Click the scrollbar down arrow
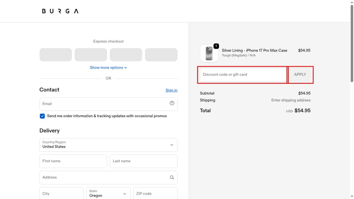The height and width of the screenshot is (199, 354). pyautogui.click(x=352, y=197)
